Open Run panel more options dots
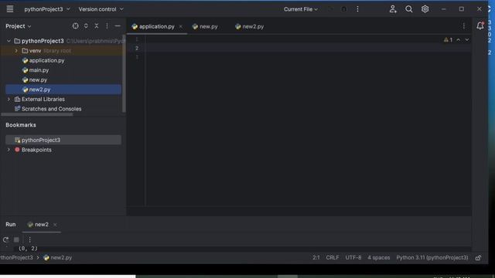Image resolution: width=495 pixels, height=278 pixels. [x=29, y=240]
